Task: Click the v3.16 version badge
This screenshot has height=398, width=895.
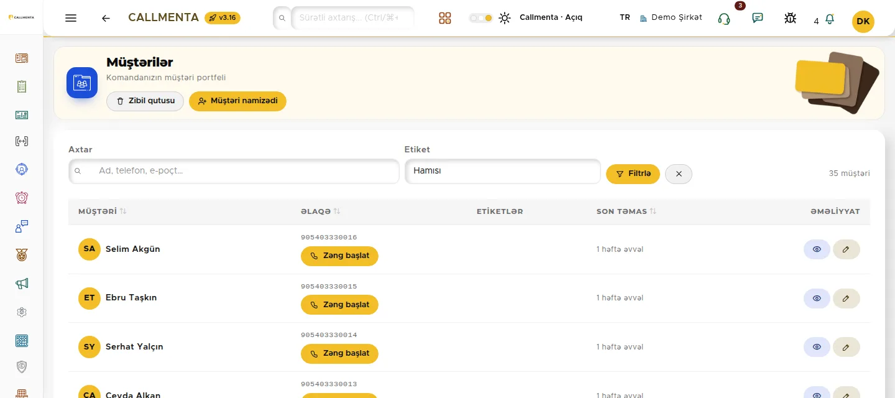Action: click(223, 17)
